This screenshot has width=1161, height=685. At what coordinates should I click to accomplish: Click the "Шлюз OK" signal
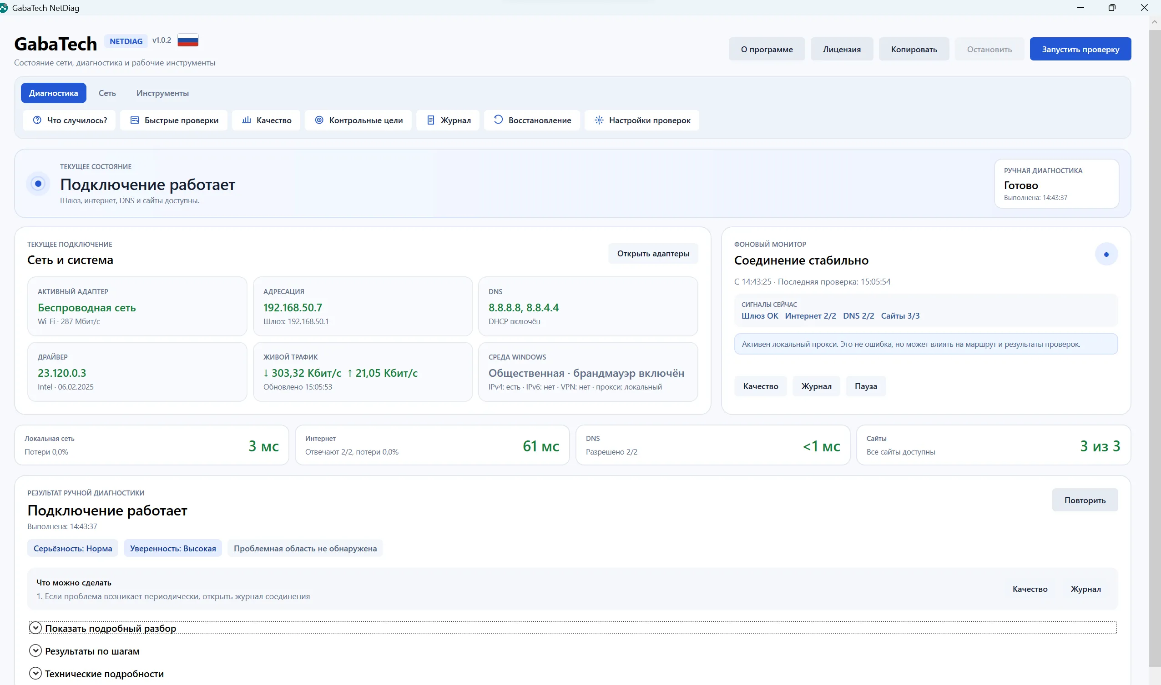[760, 316]
